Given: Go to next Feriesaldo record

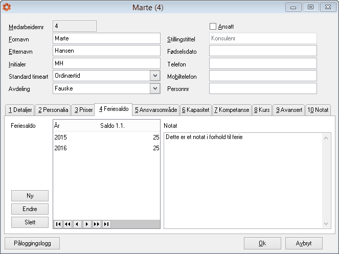Looking at the screenshot, I should [87, 224].
